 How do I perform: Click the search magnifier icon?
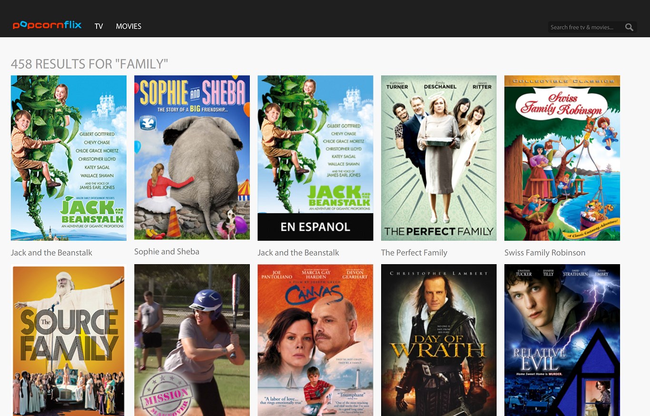click(x=629, y=27)
